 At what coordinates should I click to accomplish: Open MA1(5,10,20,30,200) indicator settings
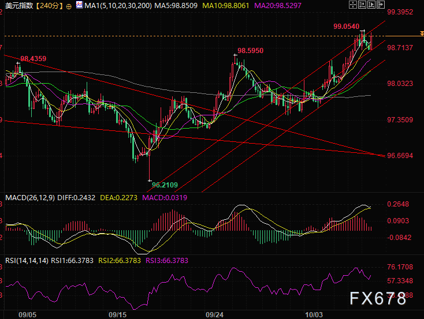(x=118, y=6)
